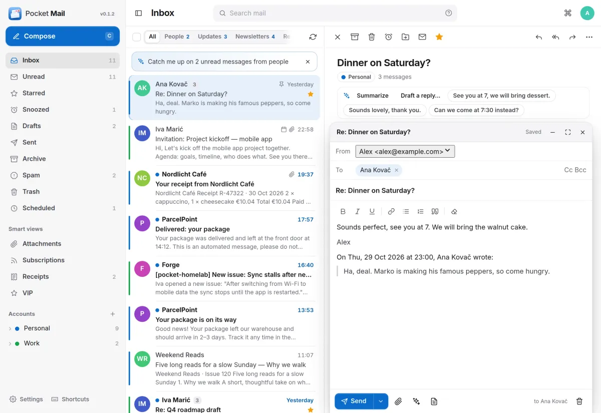Switch to the People tab

click(177, 37)
